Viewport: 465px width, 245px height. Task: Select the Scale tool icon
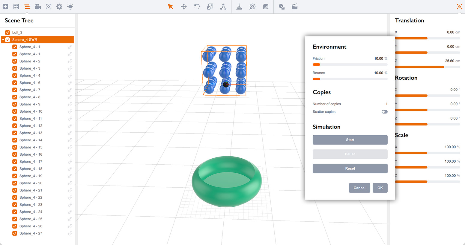pyautogui.click(x=210, y=6)
